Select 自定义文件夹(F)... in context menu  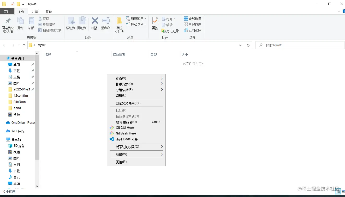click(136, 103)
